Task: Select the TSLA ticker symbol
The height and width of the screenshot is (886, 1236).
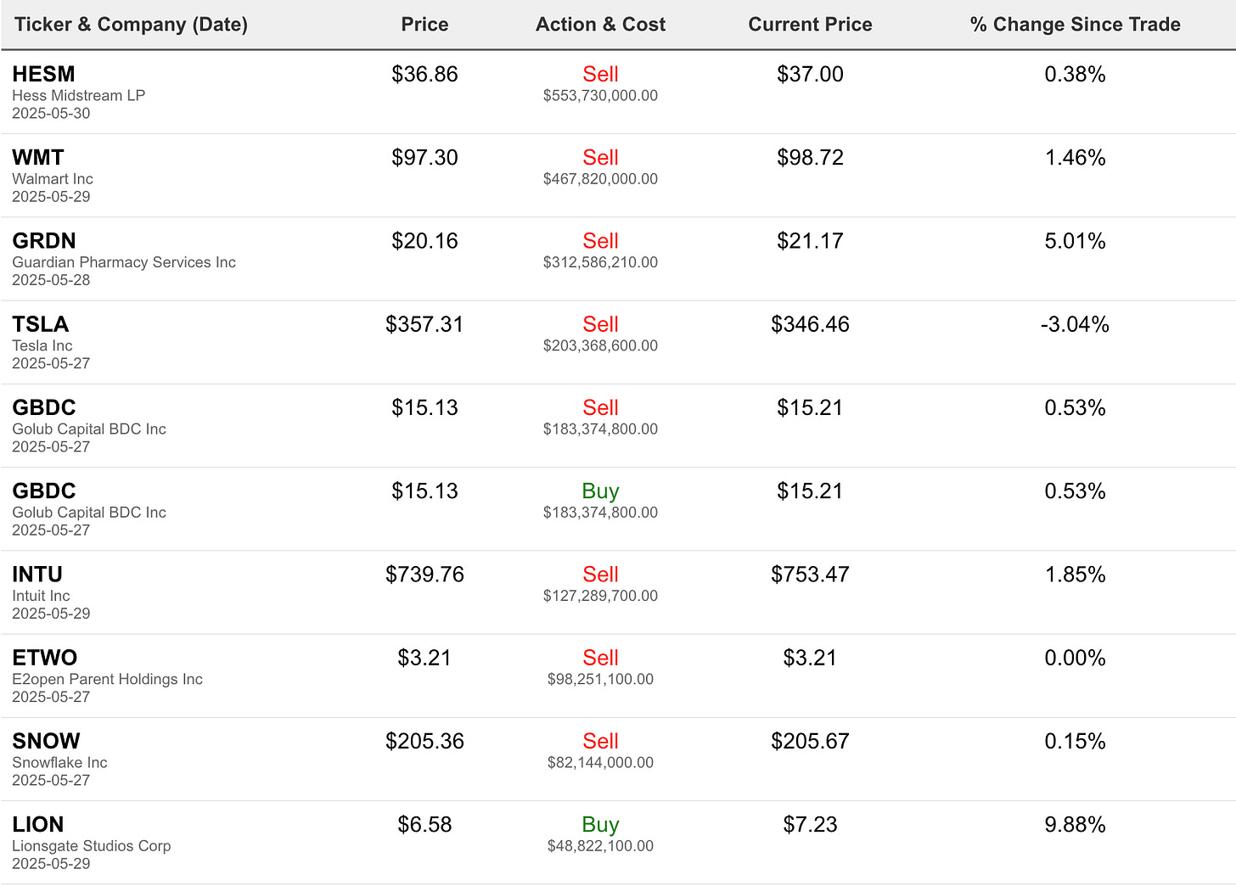Action: click(x=41, y=324)
